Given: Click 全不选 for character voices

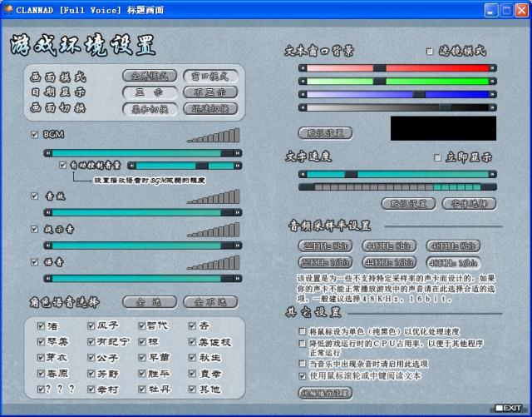Looking at the screenshot, I should click(x=210, y=302).
